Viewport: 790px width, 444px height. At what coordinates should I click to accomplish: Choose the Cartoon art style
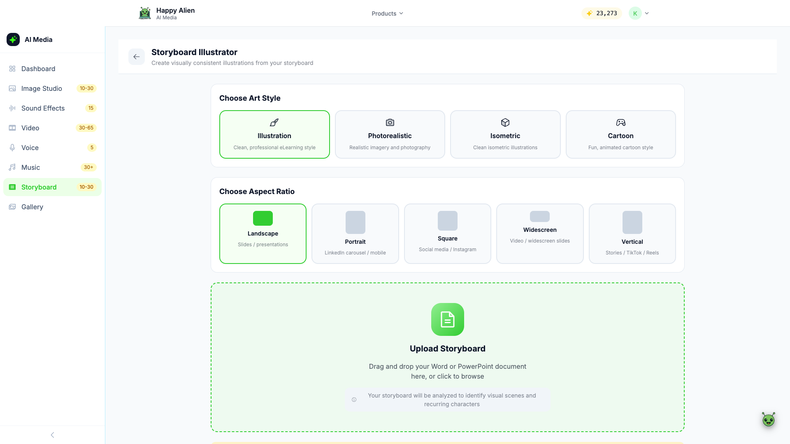click(x=620, y=134)
